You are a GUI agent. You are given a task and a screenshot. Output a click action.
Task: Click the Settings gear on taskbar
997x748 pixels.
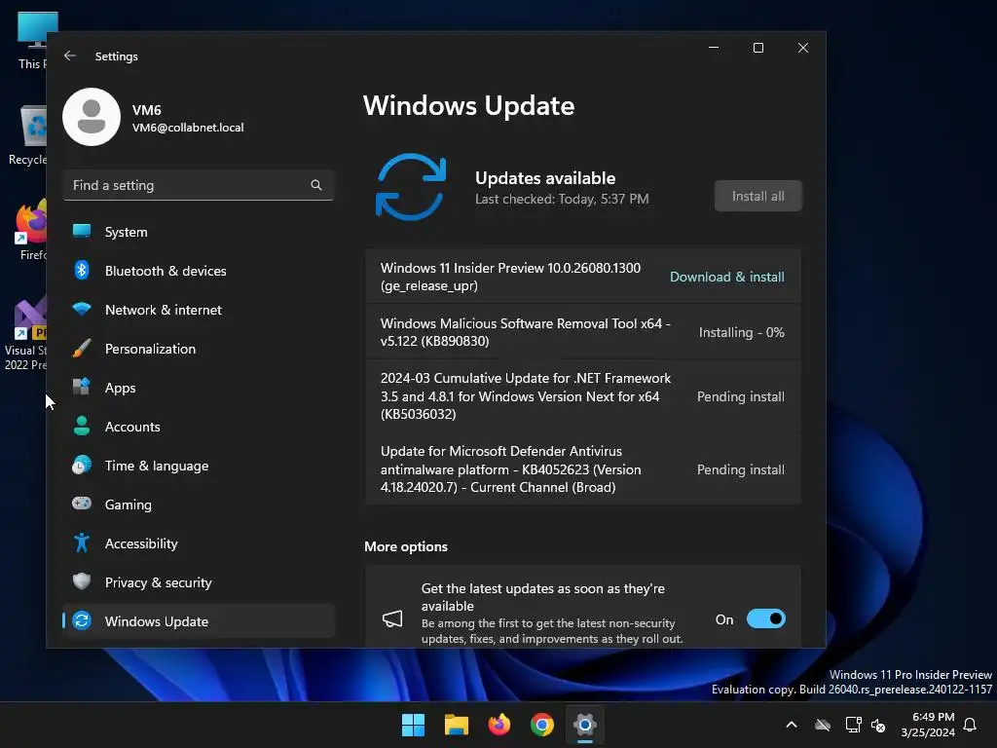point(585,725)
